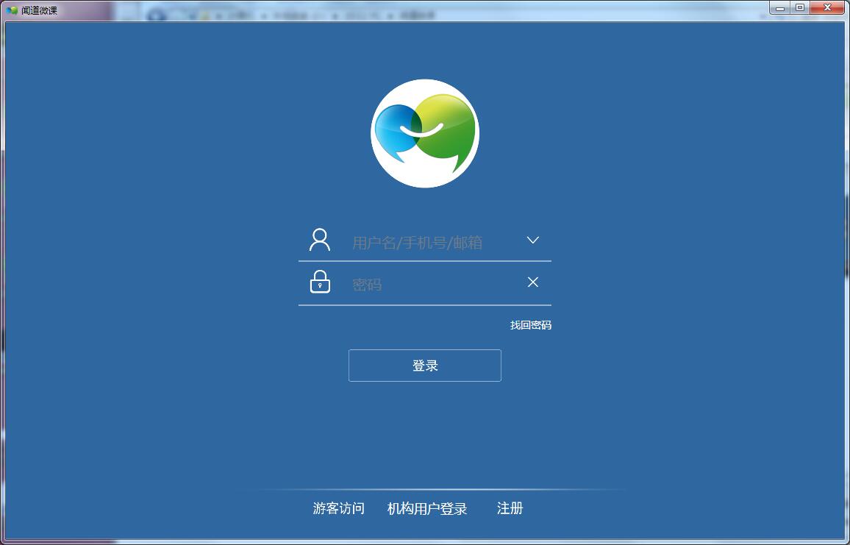Click the person icon beside the username field

click(319, 239)
